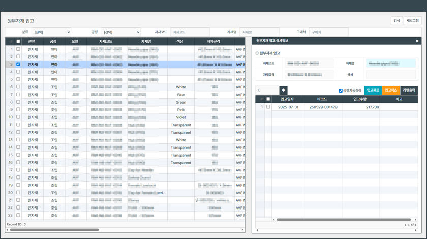This screenshot has height=239, width=427.
Task: Sort by 자재코드 column header
Action: [106, 42]
